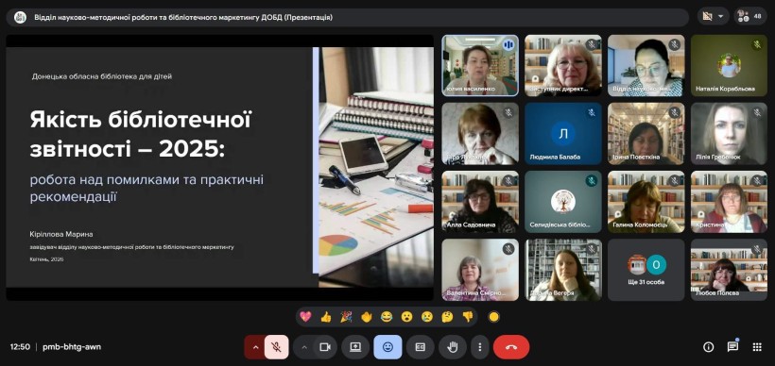The height and width of the screenshot is (366, 775).
Task: Click the office desk photo on the slide
Action: 376,167
